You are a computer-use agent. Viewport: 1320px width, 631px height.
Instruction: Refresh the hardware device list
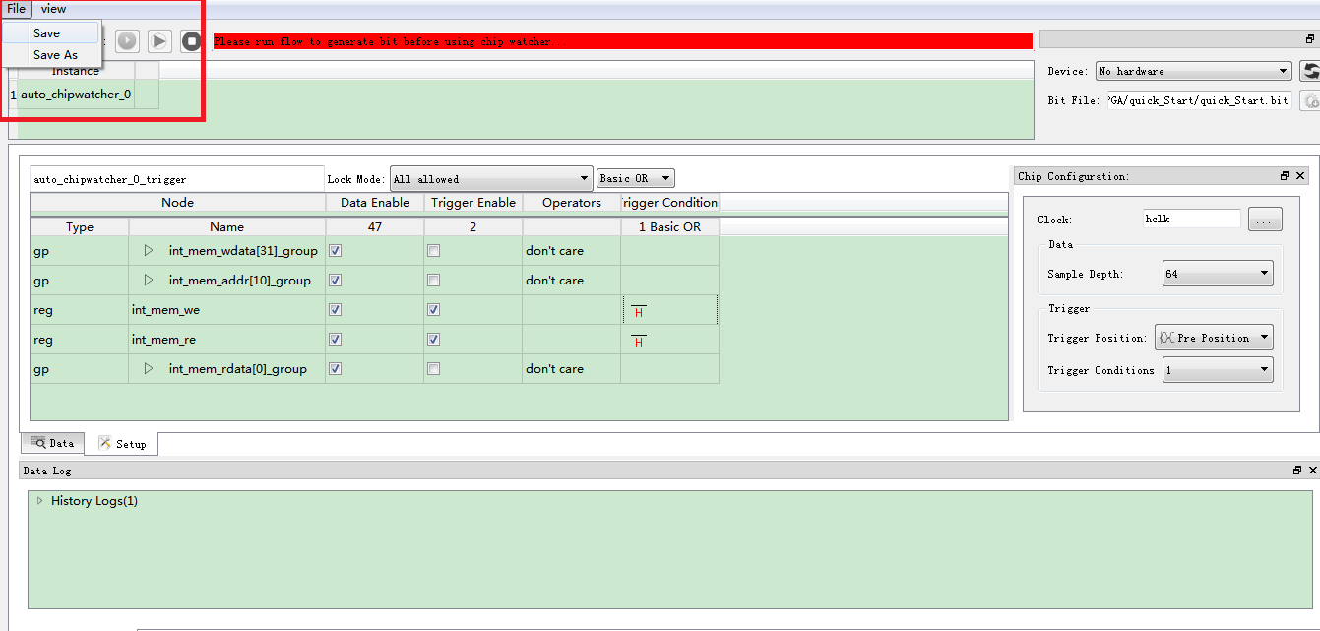pyautogui.click(x=1310, y=71)
